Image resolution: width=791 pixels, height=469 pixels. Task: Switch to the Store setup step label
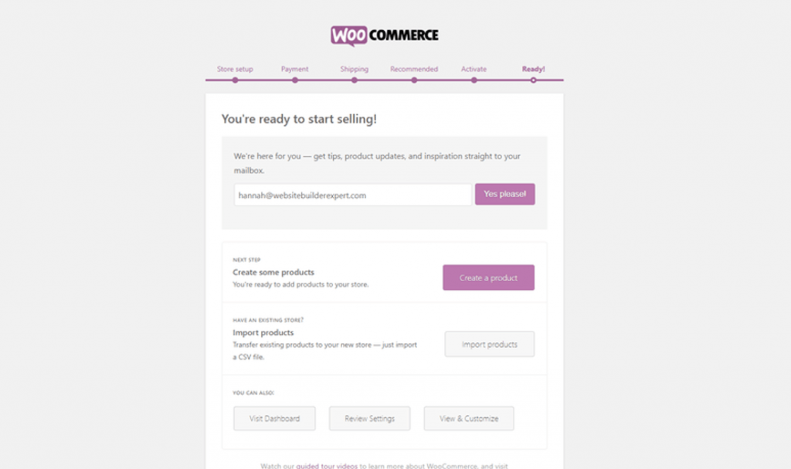point(234,69)
